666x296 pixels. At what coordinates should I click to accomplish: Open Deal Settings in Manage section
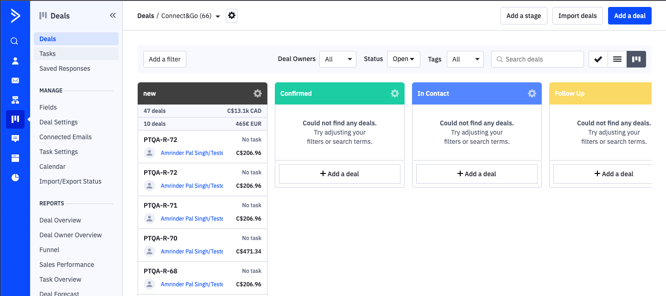(x=58, y=122)
